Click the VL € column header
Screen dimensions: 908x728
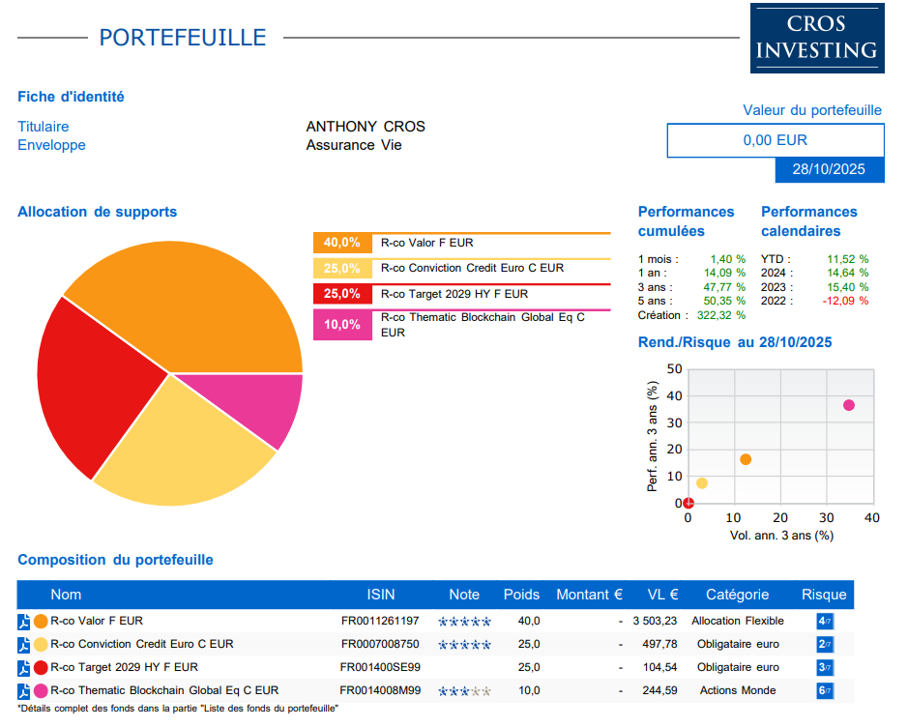pos(662,595)
